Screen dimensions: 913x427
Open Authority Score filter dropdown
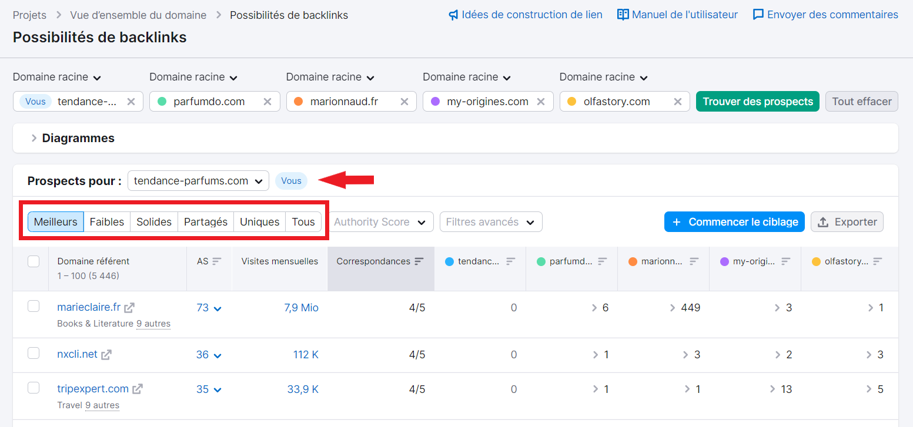coord(380,222)
